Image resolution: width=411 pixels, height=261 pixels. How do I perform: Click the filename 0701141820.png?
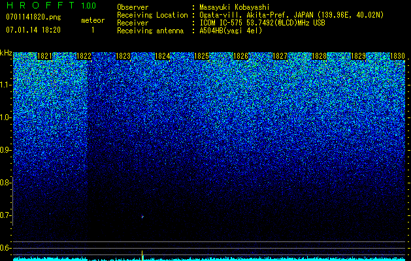(33, 18)
